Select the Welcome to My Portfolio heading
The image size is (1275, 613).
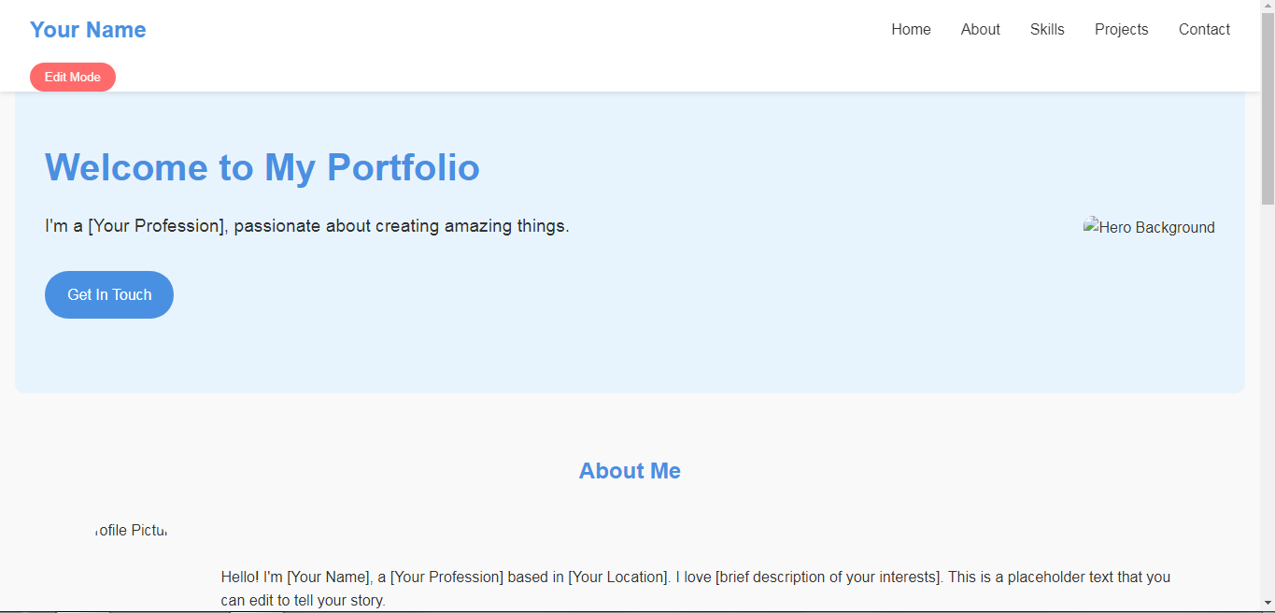[262, 167]
